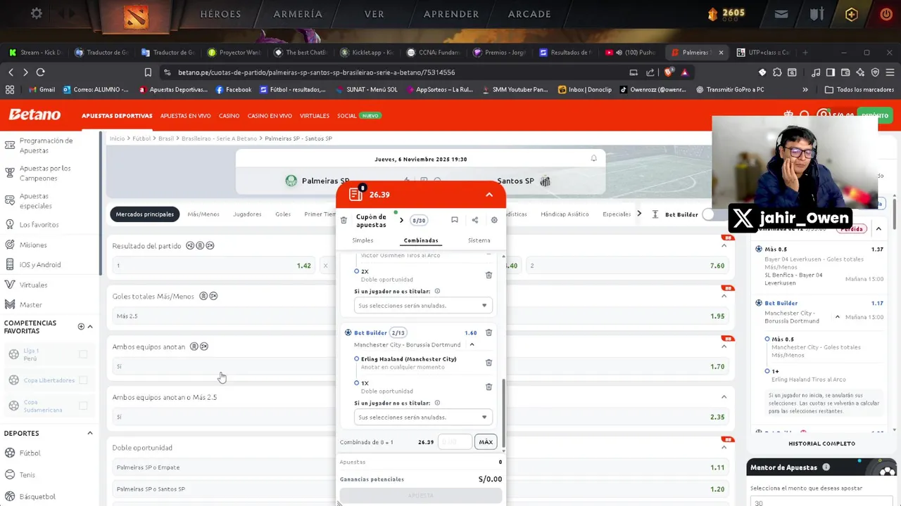Reload the page with the browser refresh icon

(40, 72)
